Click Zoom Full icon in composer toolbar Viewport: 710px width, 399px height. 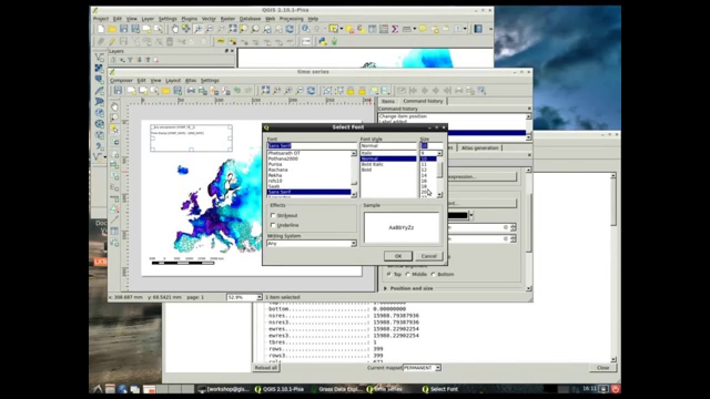266,90
